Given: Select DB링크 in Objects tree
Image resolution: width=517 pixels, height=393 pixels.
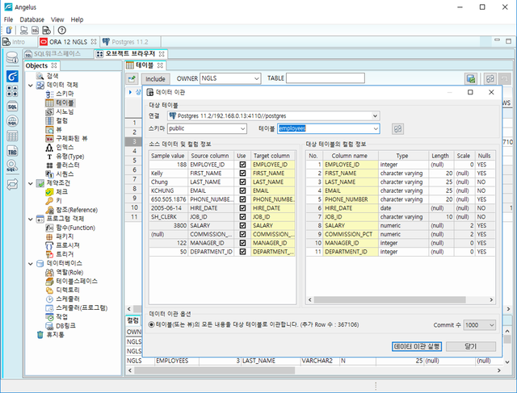Looking at the screenshot, I should [65, 326].
